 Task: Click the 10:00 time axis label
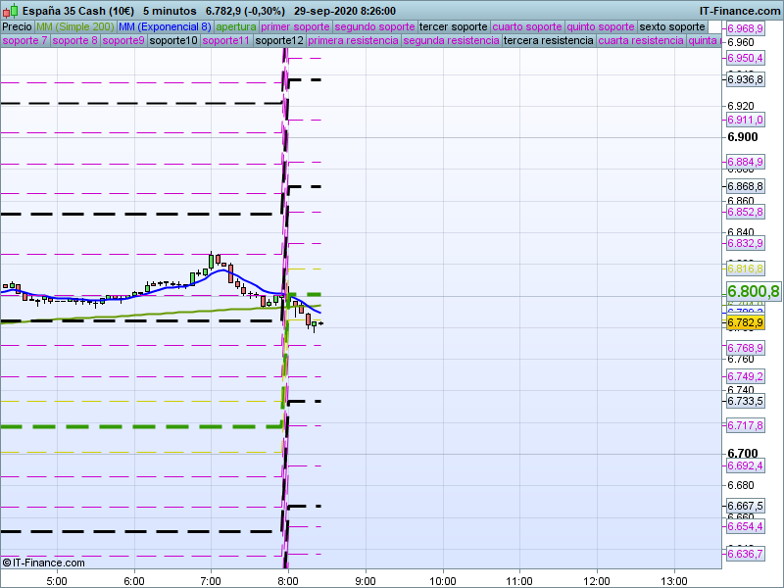pos(443,581)
